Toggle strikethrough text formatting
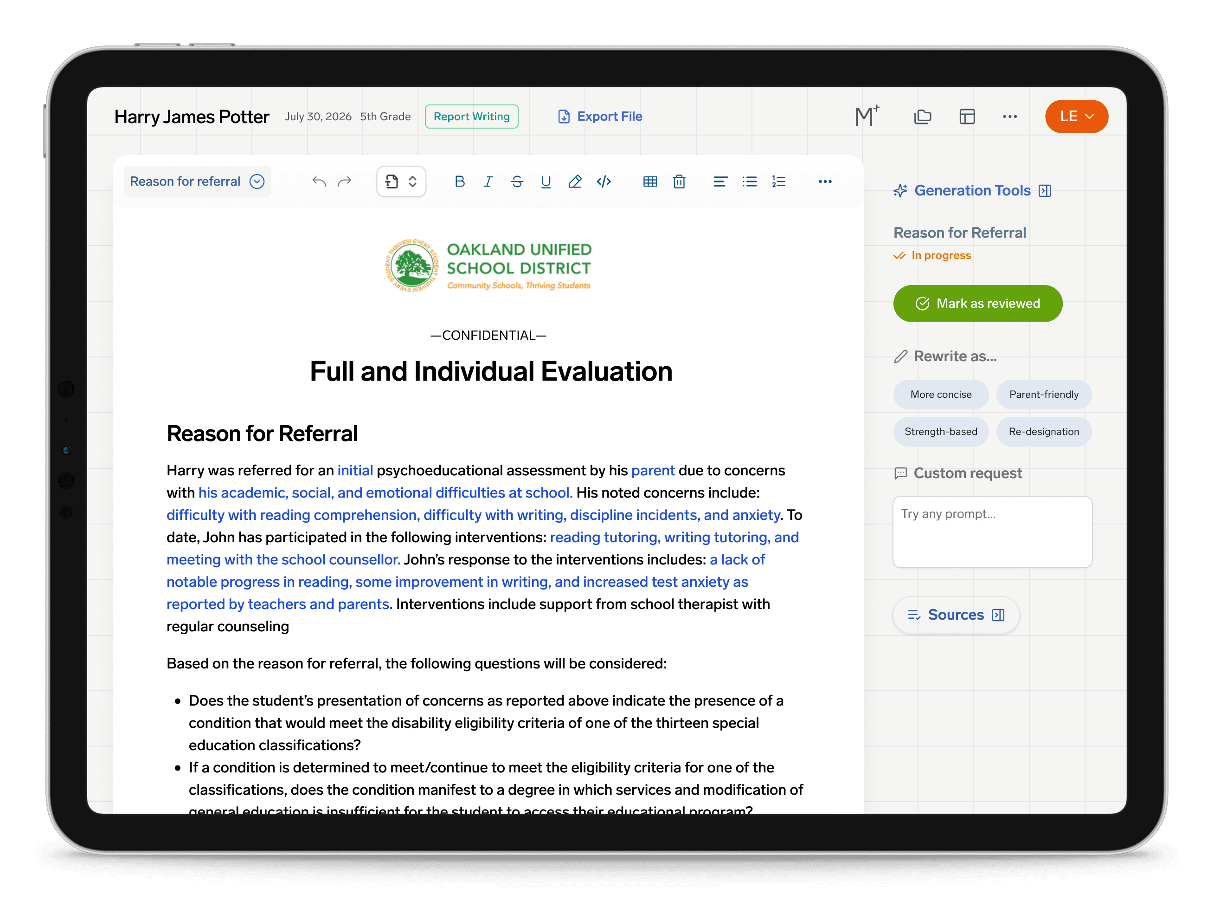The image size is (1214, 901). tap(517, 181)
